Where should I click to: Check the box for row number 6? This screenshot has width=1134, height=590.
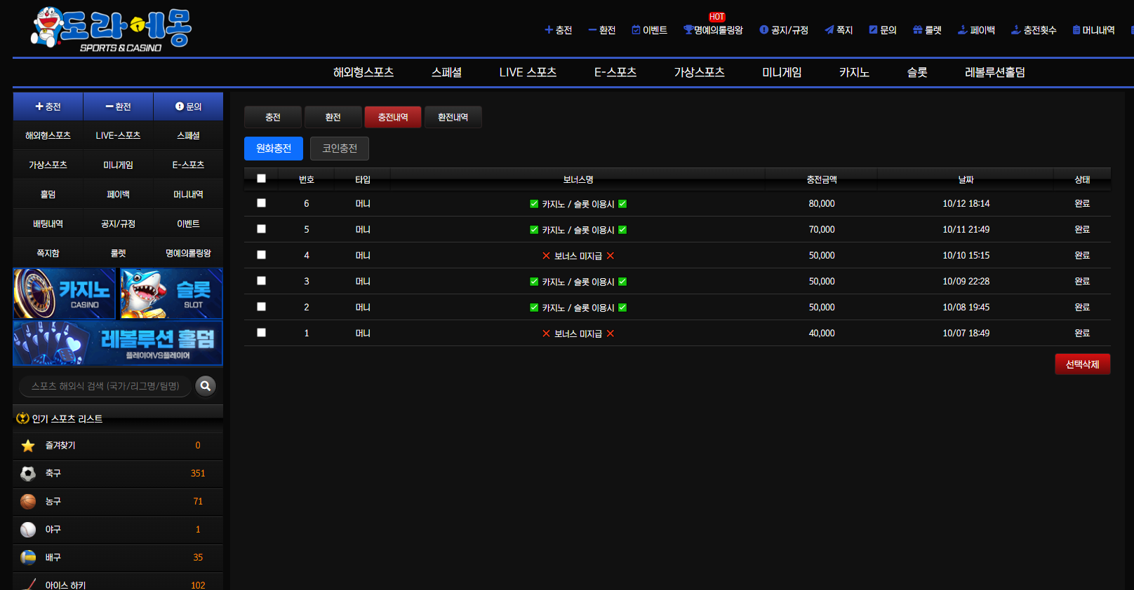[x=261, y=203]
